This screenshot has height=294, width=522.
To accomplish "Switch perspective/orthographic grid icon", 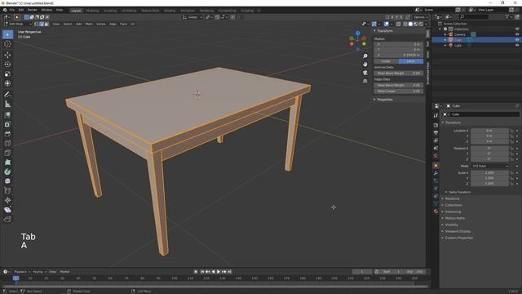I will point(365,81).
